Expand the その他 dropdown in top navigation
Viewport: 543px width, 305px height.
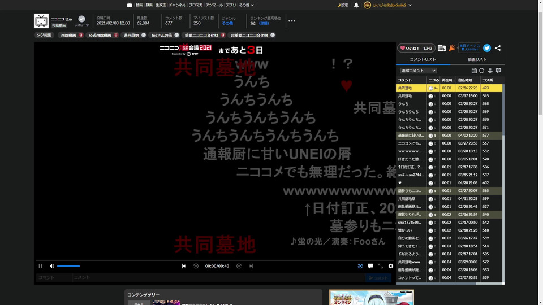tap(246, 5)
